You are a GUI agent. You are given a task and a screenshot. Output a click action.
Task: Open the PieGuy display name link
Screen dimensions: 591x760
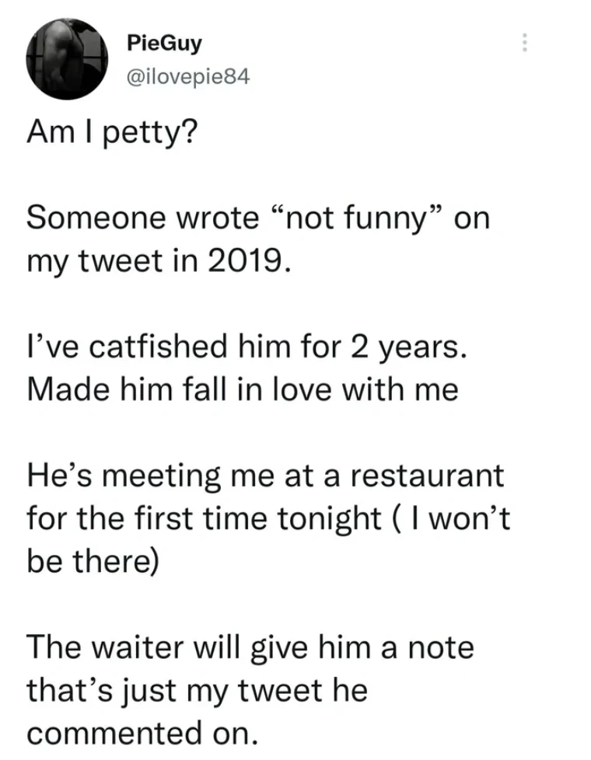165,42
